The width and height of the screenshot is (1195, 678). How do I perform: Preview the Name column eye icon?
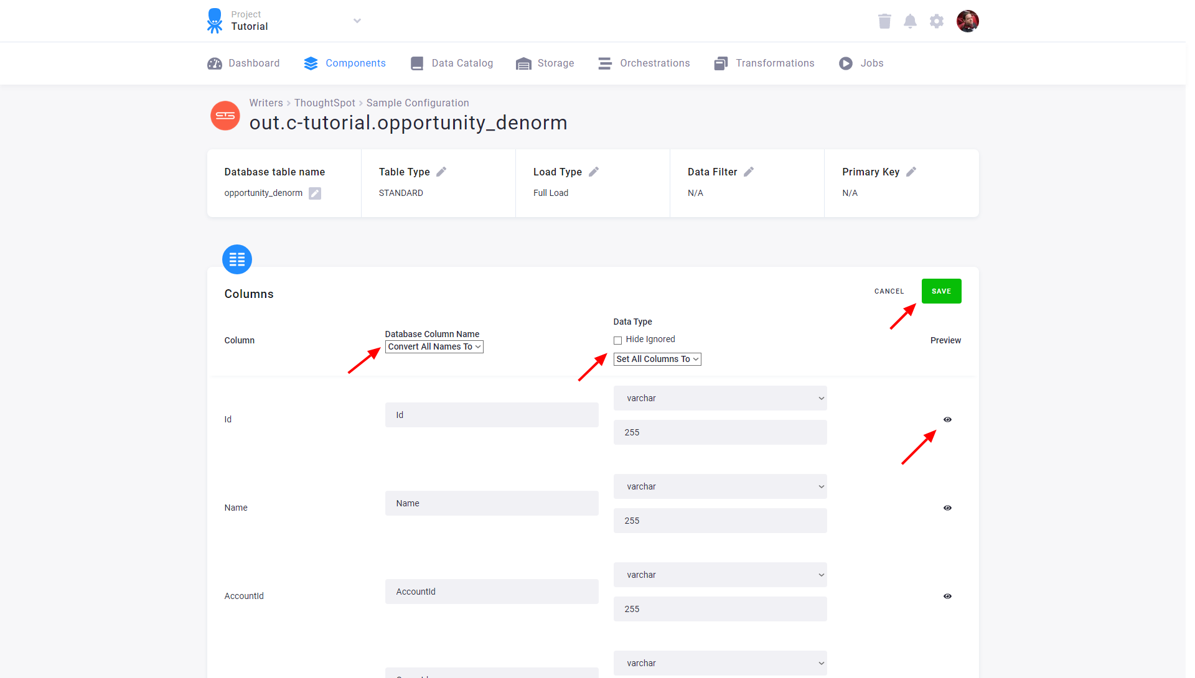(x=947, y=508)
